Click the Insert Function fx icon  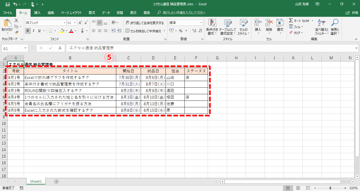[60, 48]
